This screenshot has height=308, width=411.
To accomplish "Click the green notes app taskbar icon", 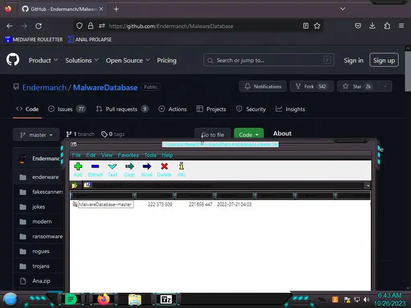I will (x=71, y=299).
